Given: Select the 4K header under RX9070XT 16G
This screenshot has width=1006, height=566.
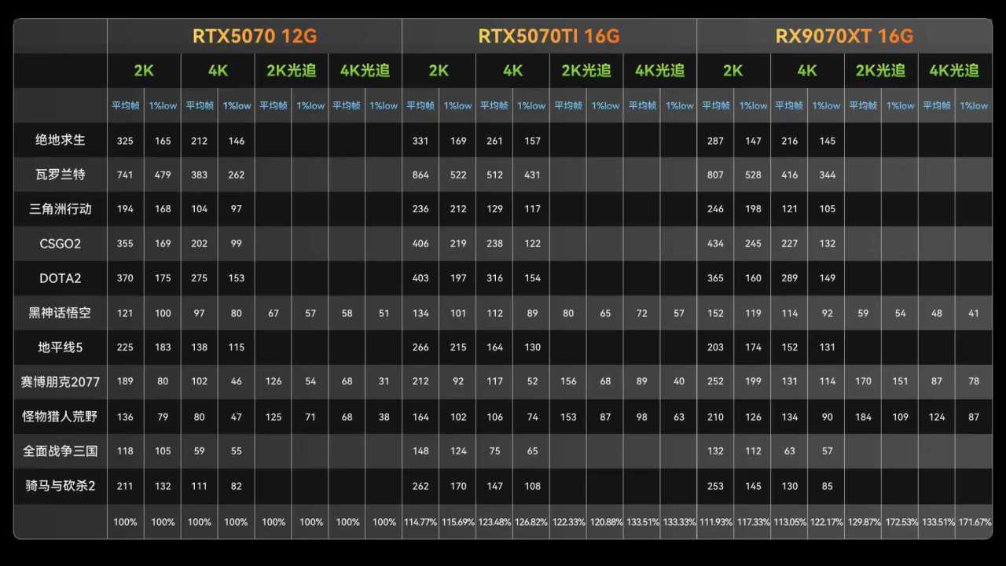Looking at the screenshot, I should pos(807,71).
